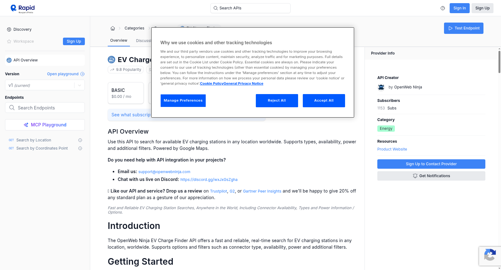Open the G2 review link
Screen dimensions: 501x270
pos(232,191)
